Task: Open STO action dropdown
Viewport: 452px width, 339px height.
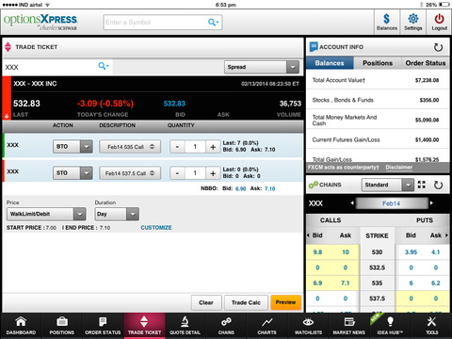Action: 73,173
